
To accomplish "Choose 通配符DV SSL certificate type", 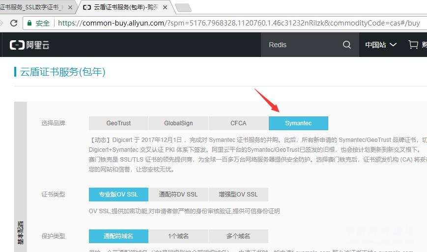I will coord(178,195).
